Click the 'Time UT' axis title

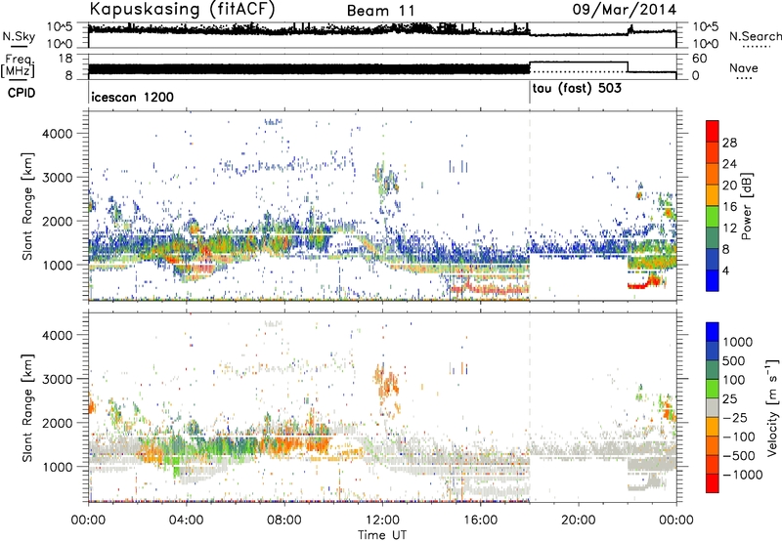[x=382, y=535]
